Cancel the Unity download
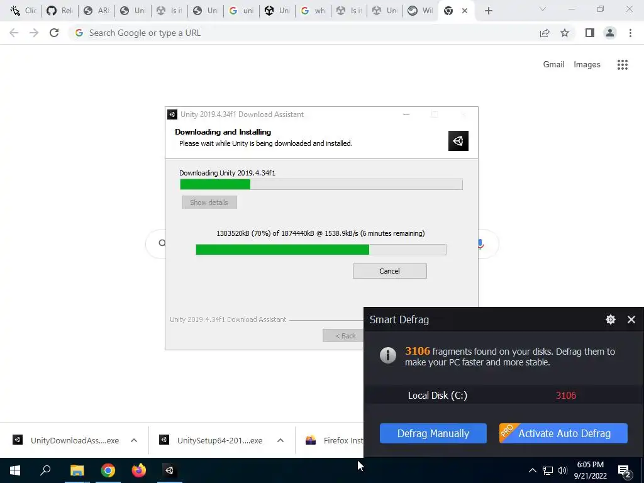 pyautogui.click(x=389, y=271)
